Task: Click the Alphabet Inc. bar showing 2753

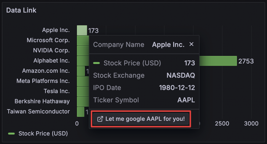Action: [218, 61]
